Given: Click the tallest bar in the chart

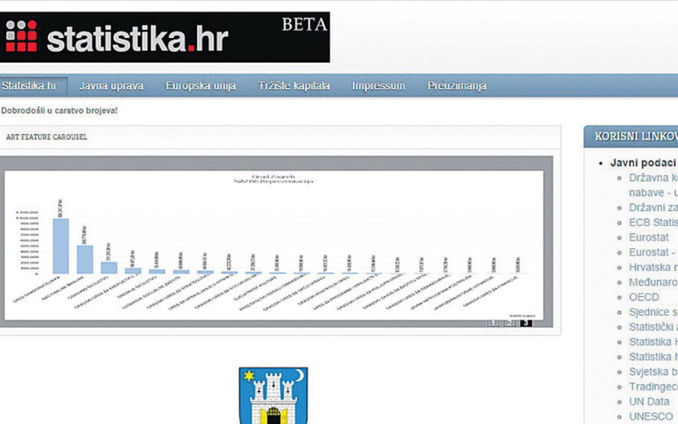Looking at the screenshot, I should tap(61, 246).
